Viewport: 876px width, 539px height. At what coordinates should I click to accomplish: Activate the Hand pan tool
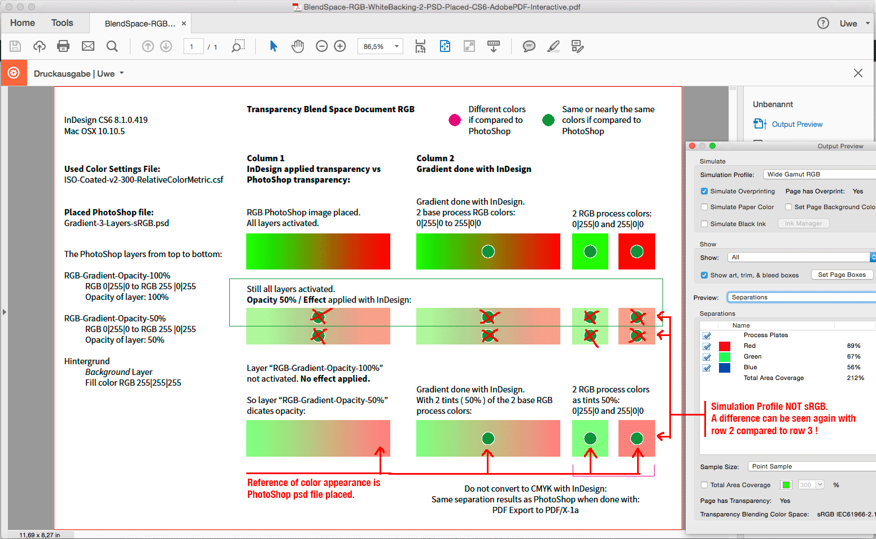(298, 46)
